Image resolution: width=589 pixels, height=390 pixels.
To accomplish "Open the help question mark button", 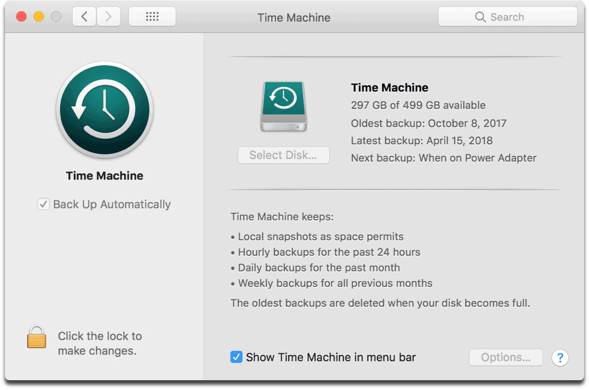I will point(560,357).
